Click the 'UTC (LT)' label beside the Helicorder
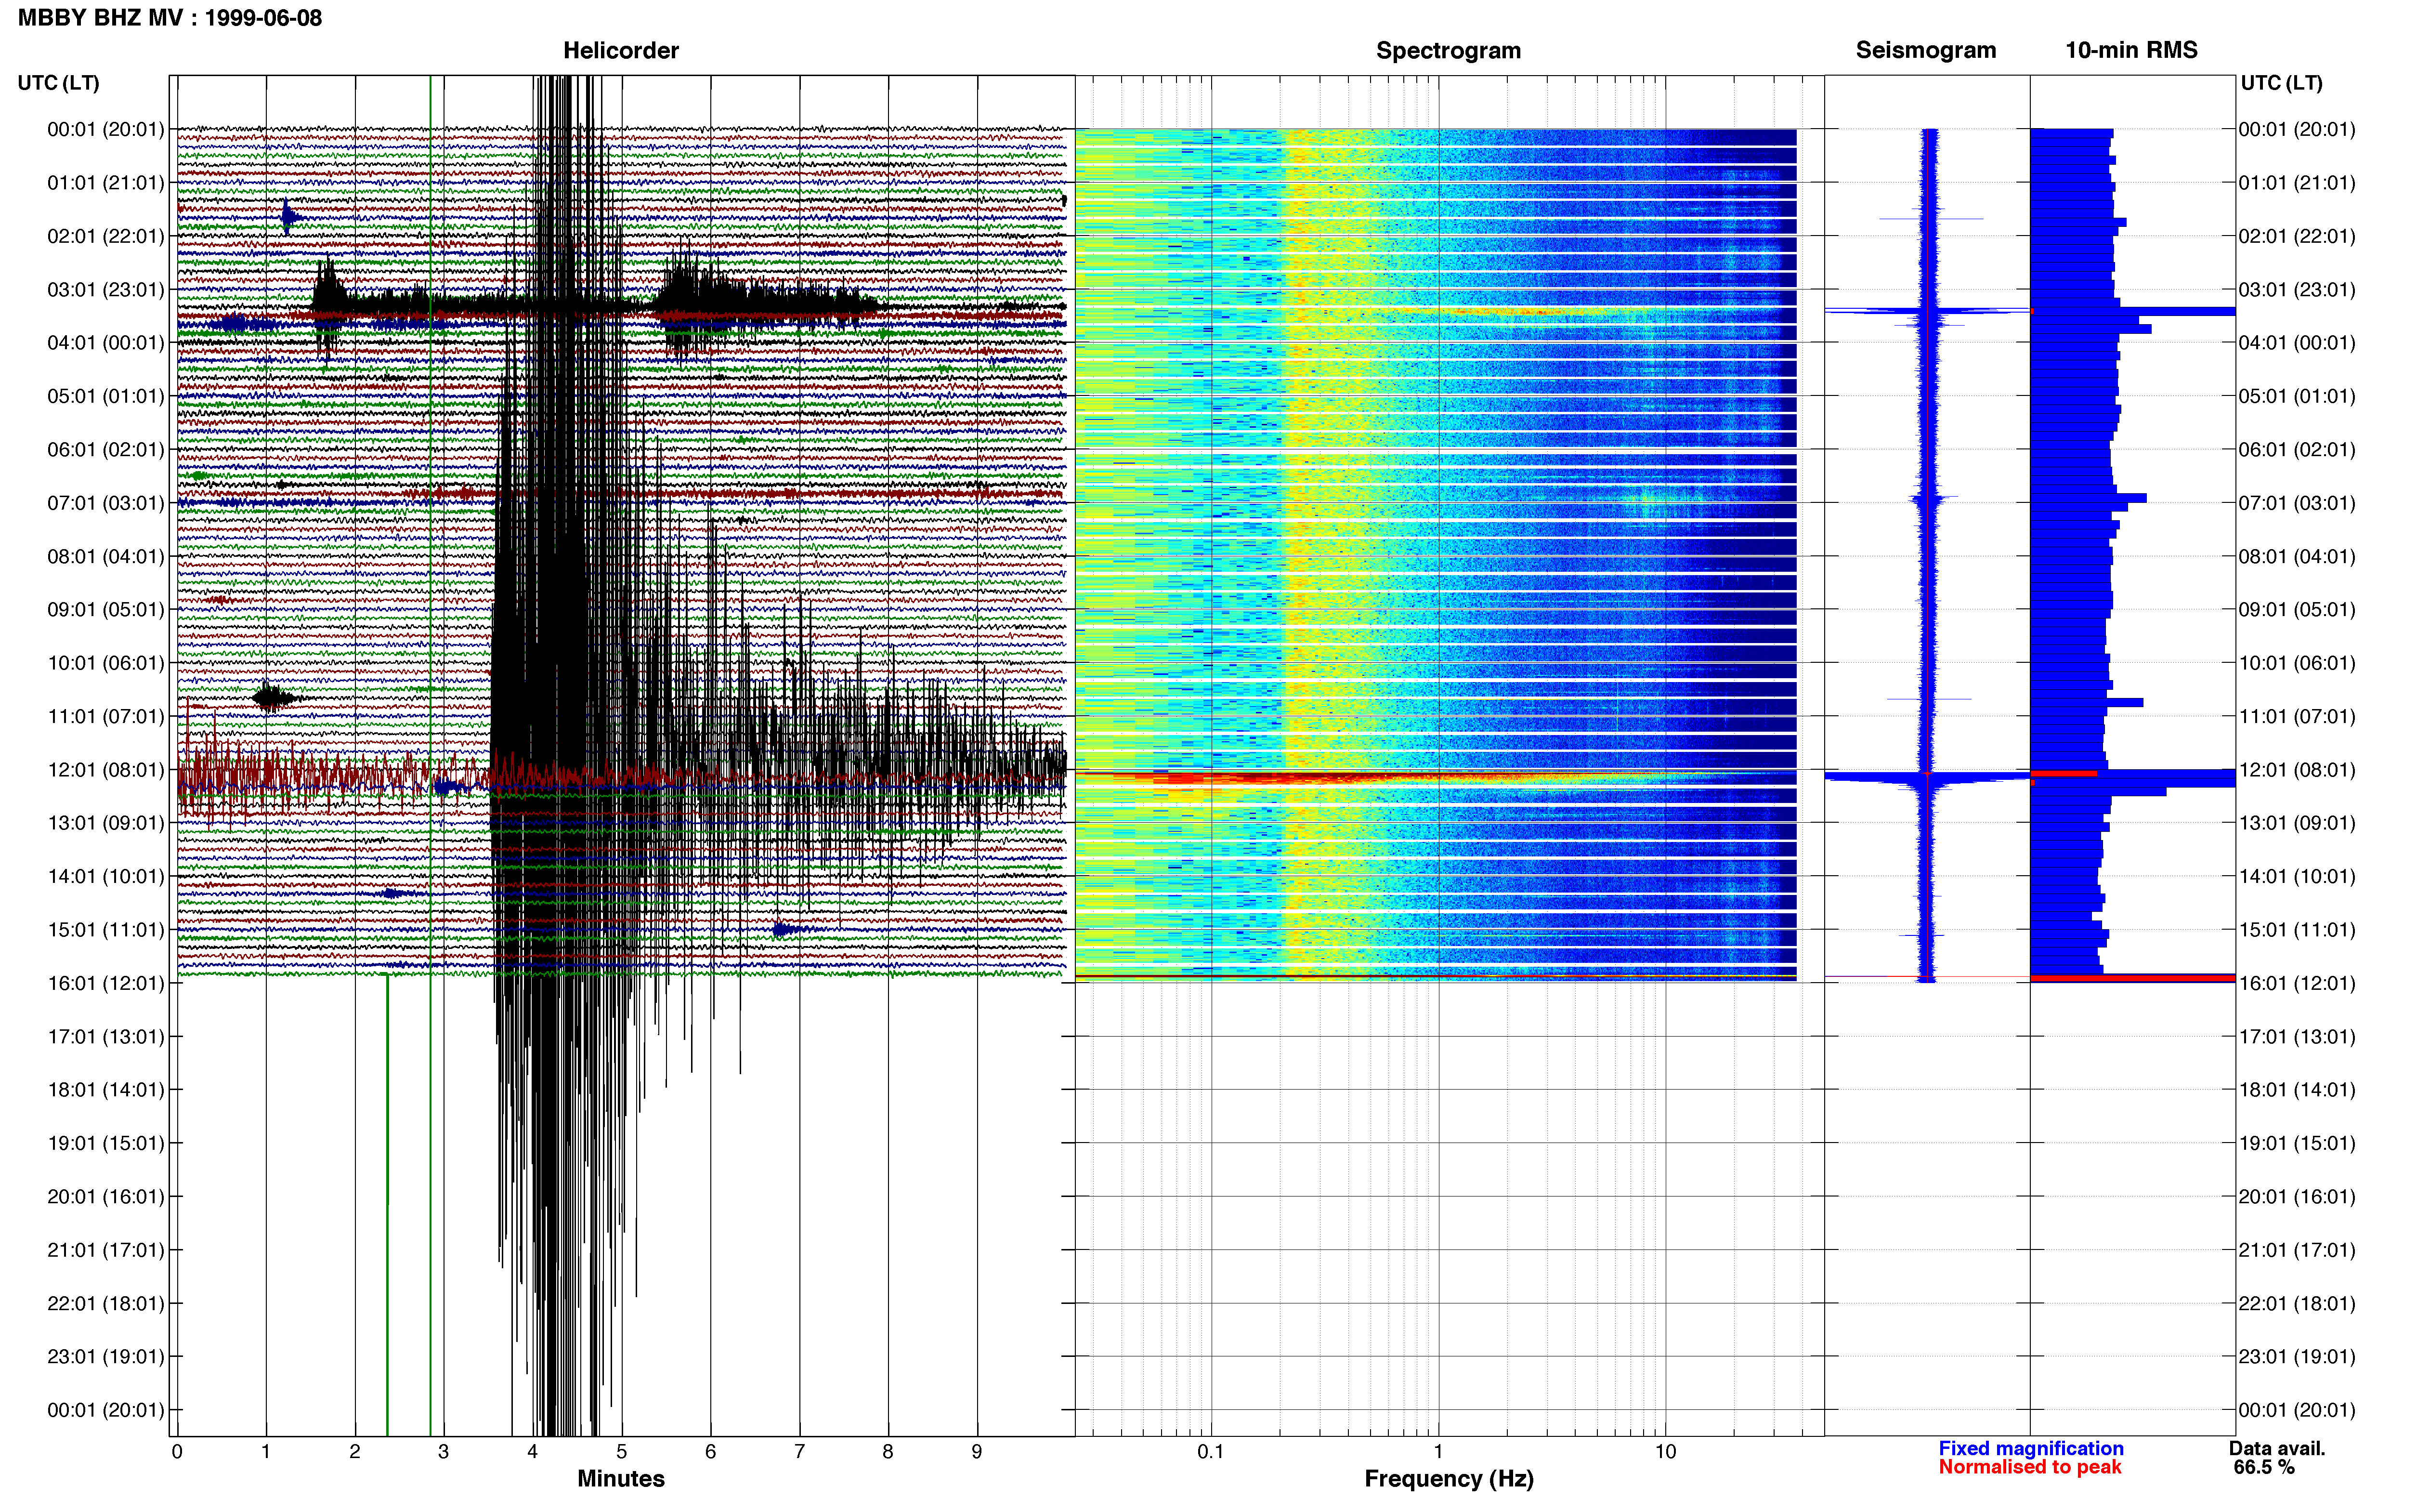2417x1512 pixels. 58,83
